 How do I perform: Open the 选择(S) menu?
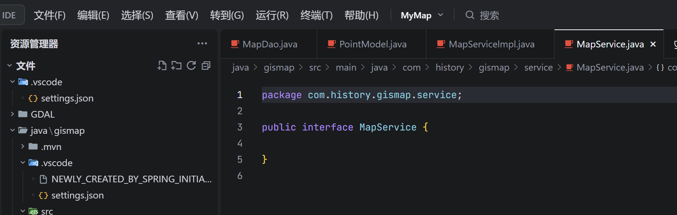[137, 15]
